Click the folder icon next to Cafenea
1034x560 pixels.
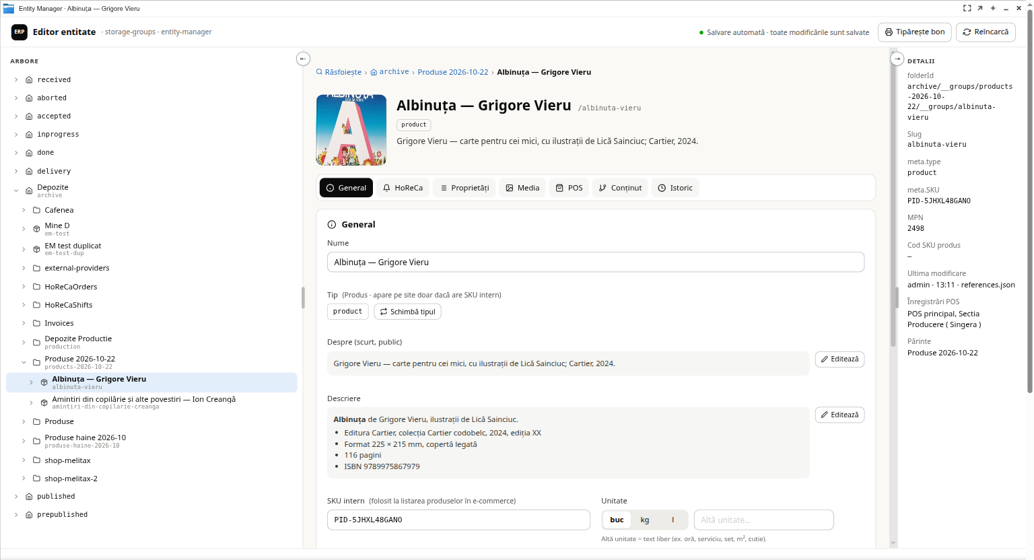pyautogui.click(x=36, y=210)
